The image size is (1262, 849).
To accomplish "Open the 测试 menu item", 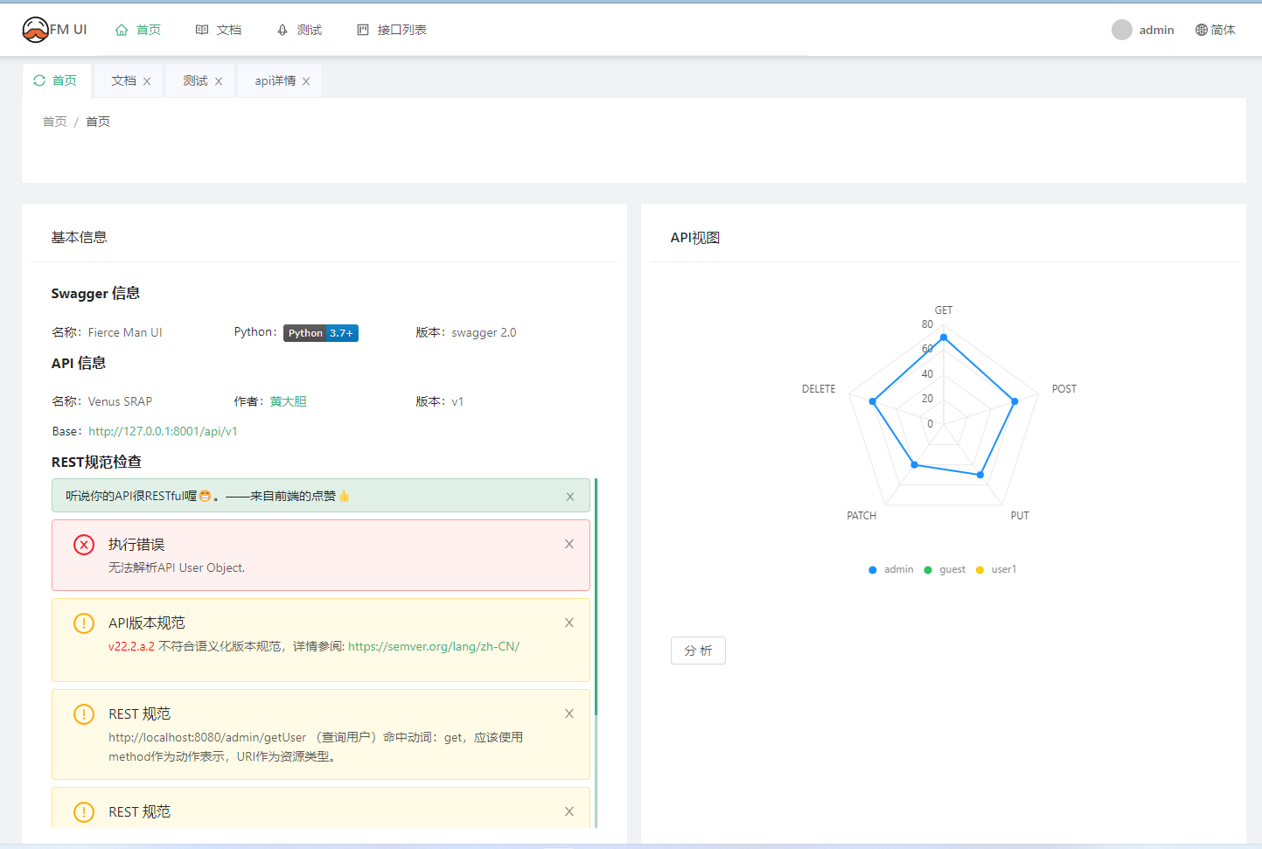I will pos(299,30).
